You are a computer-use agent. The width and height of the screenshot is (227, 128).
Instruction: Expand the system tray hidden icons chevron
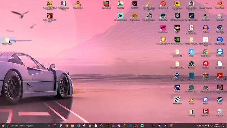[x=197, y=126]
